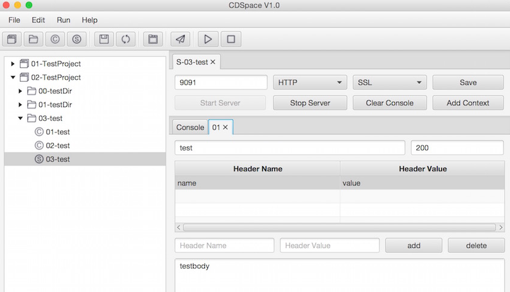Click the table scrollbar left arrow
This screenshot has width=510, height=292.
pos(178,228)
